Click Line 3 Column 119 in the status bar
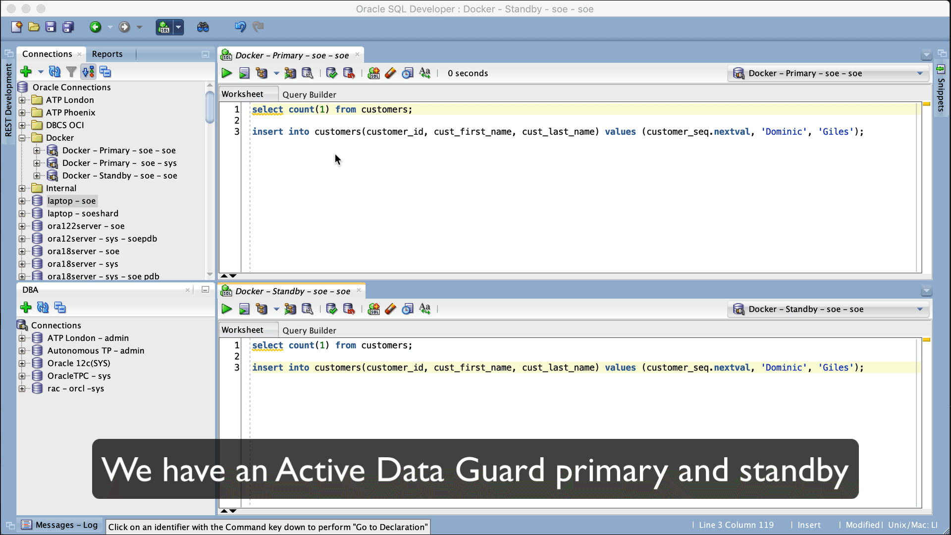The width and height of the screenshot is (951, 535). click(736, 525)
